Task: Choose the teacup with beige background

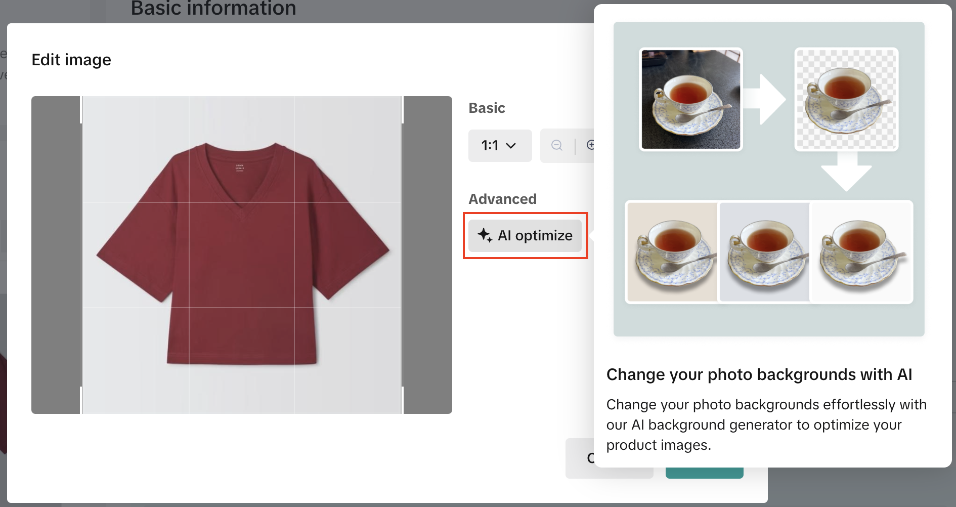Action: pos(672,252)
